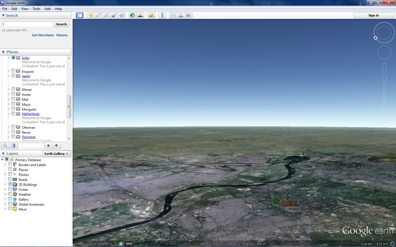Click the Places filter text field
Image resolution: width=396 pixels, height=247 pixels.
click(x=31, y=145)
